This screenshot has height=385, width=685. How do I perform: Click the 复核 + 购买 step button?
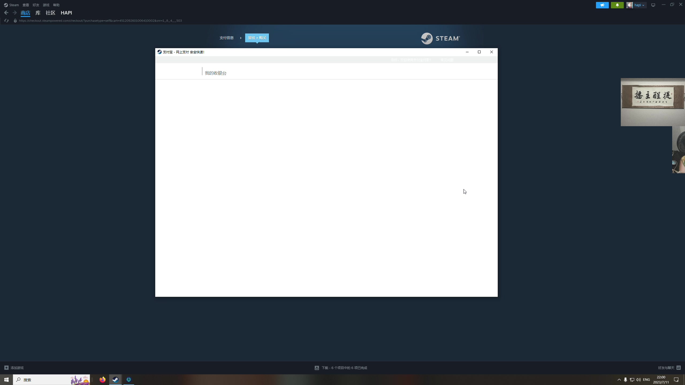pyautogui.click(x=257, y=38)
